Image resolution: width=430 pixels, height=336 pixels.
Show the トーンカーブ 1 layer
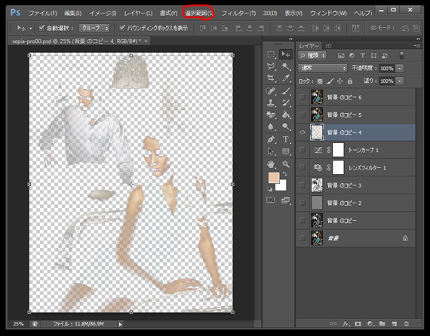(303, 150)
